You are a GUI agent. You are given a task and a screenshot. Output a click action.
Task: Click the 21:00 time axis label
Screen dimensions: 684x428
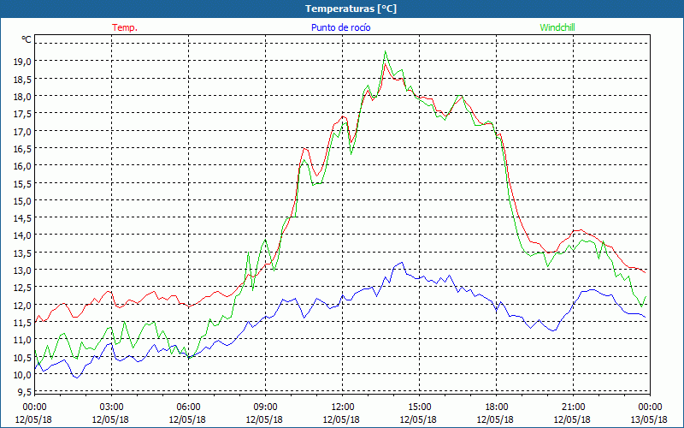point(573,407)
